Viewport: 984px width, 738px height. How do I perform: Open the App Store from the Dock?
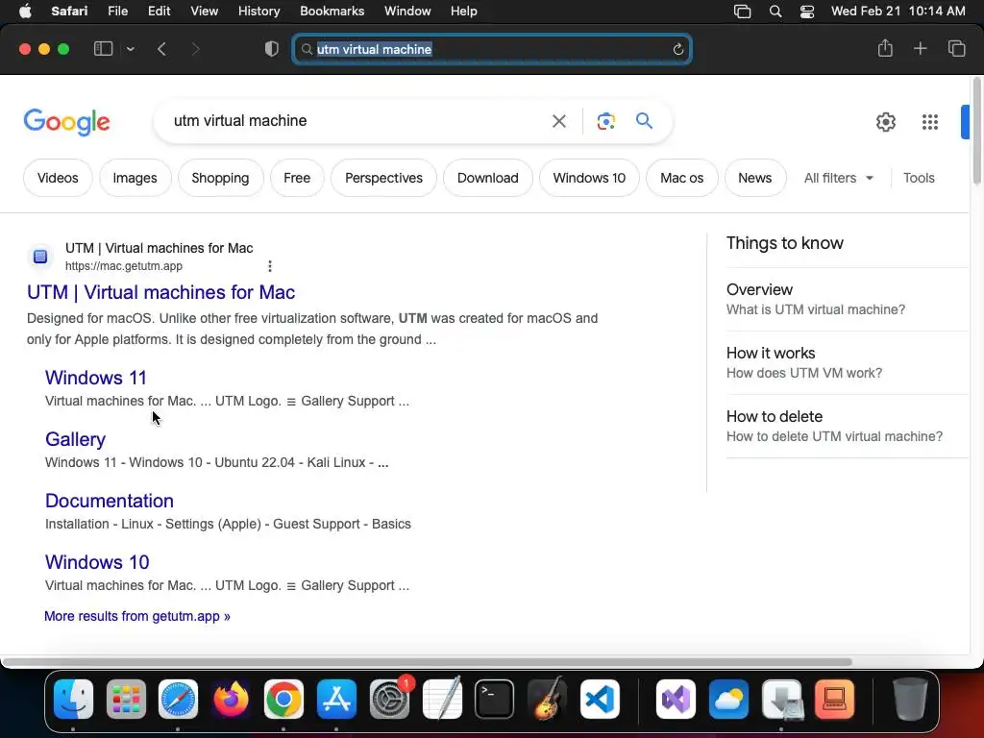[336, 700]
